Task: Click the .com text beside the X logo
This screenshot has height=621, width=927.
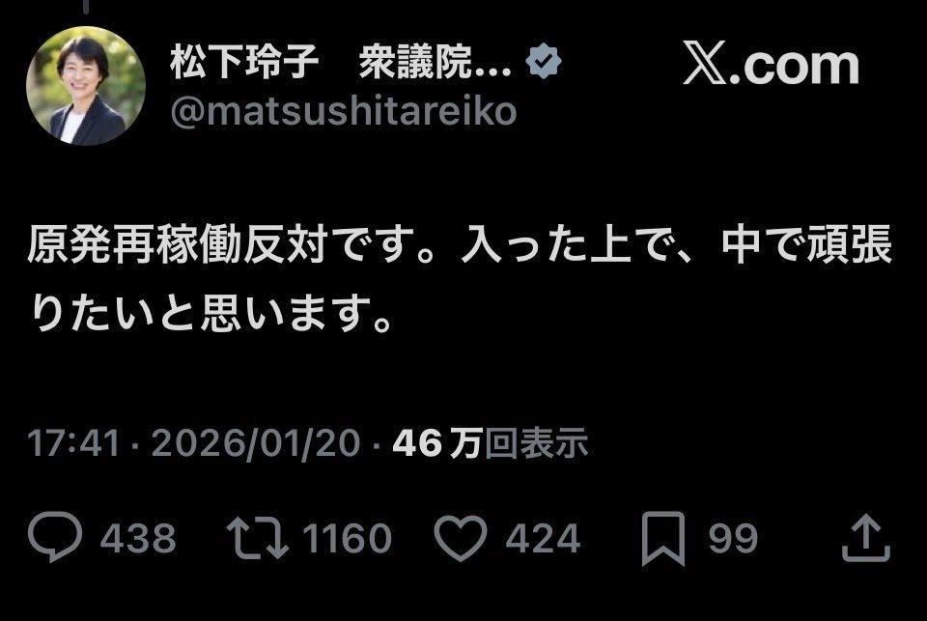Action: coord(794,65)
